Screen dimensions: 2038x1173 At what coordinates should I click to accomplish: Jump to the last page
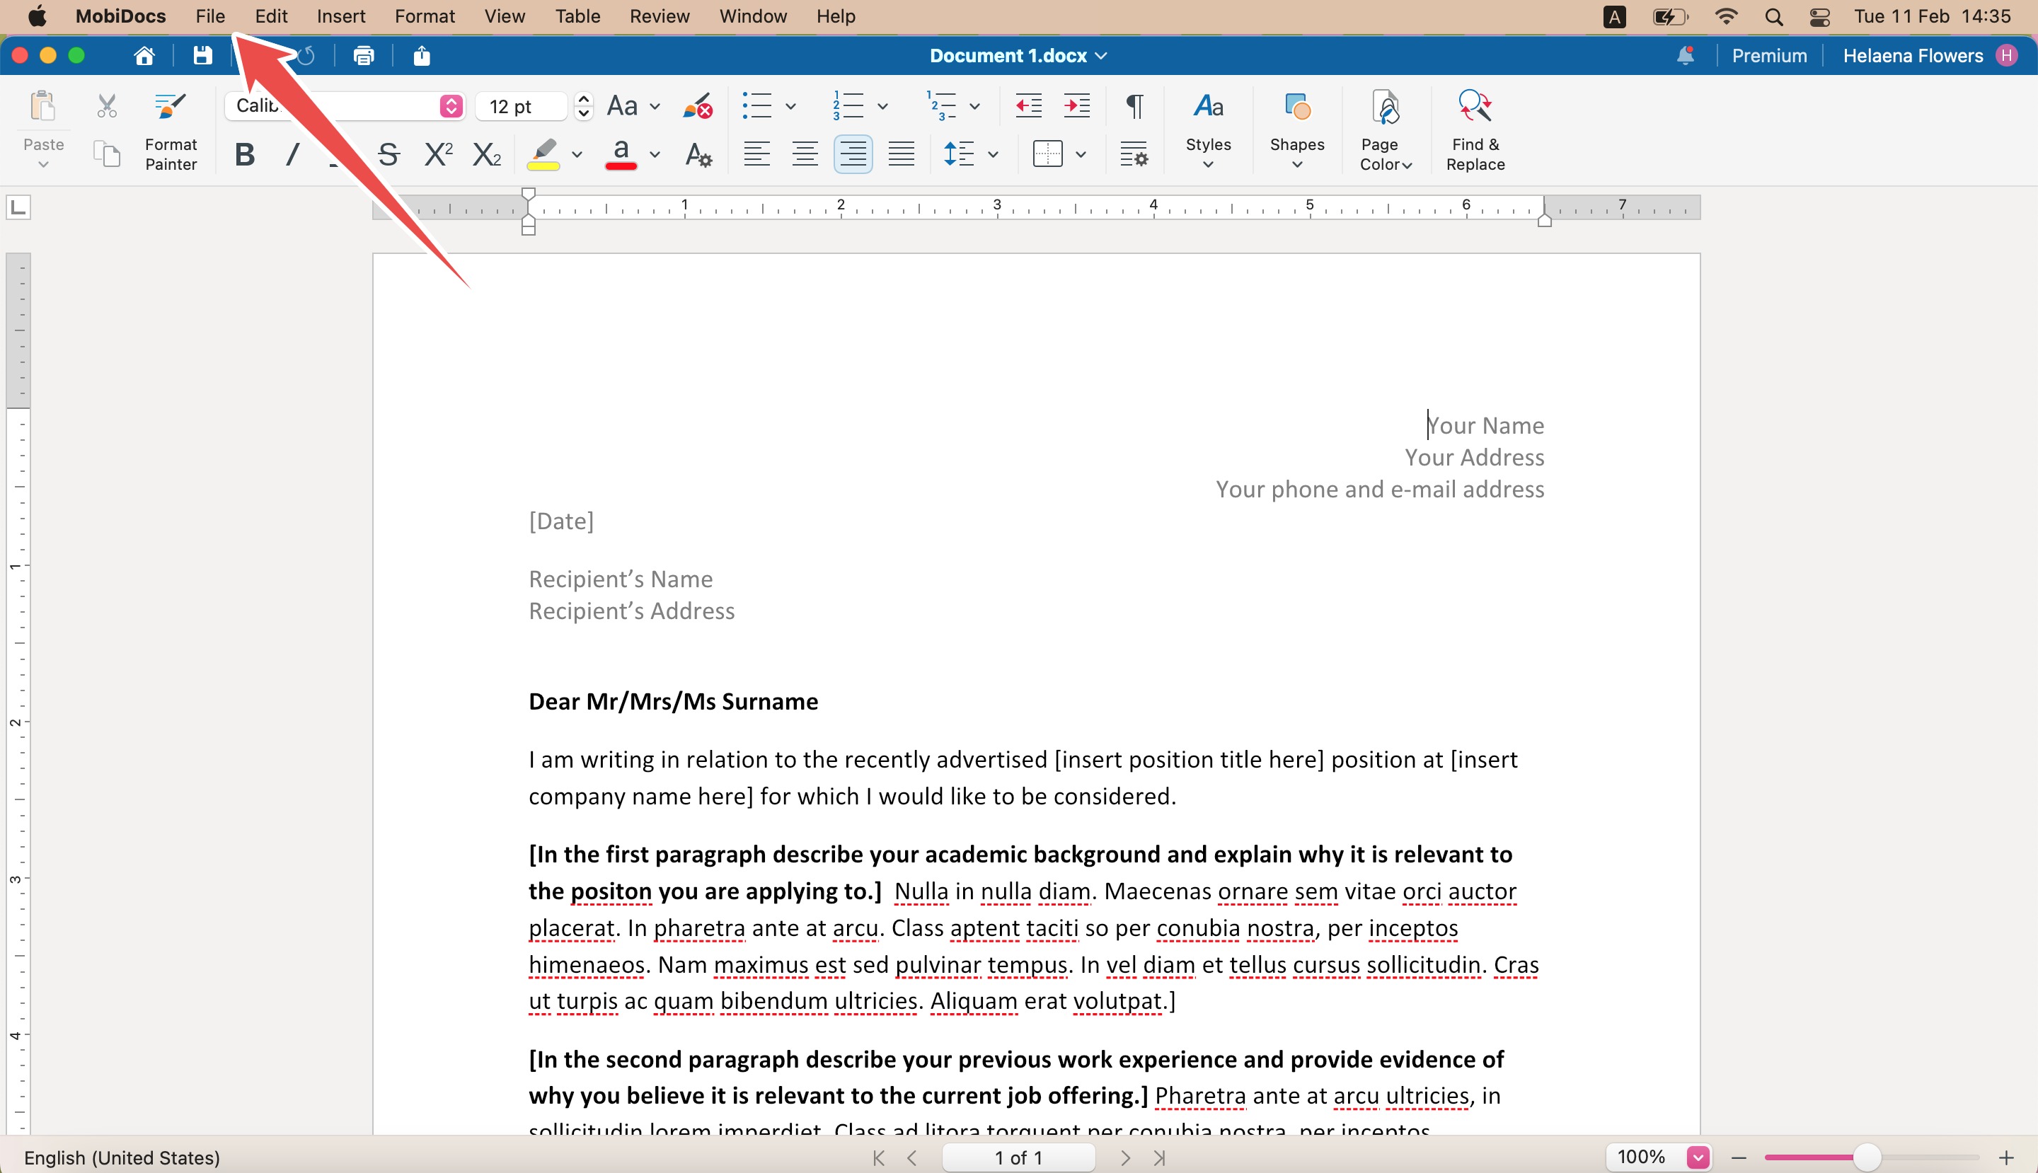click(x=1160, y=1157)
